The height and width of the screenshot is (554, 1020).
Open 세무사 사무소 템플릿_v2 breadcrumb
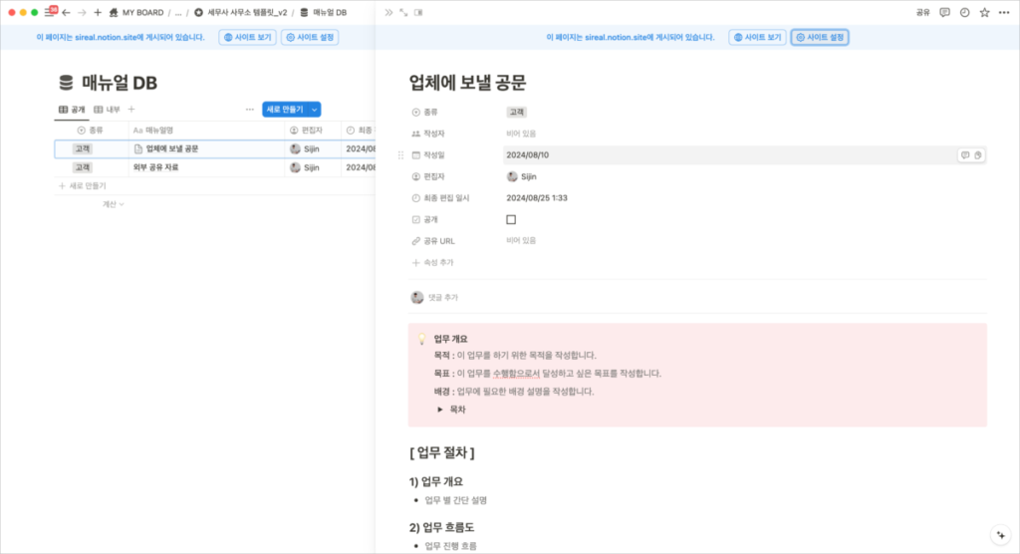click(x=241, y=12)
